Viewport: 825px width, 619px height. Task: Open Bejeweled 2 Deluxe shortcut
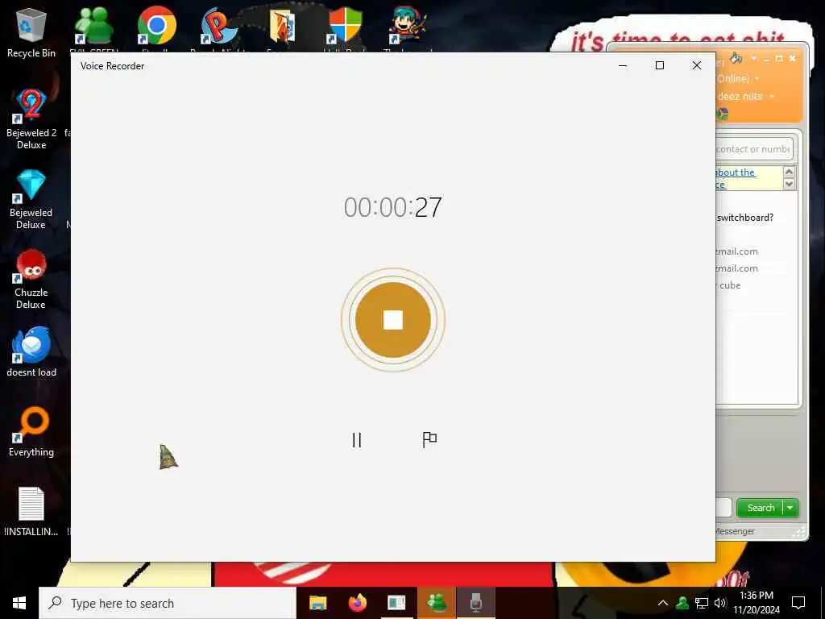[31, 118]
